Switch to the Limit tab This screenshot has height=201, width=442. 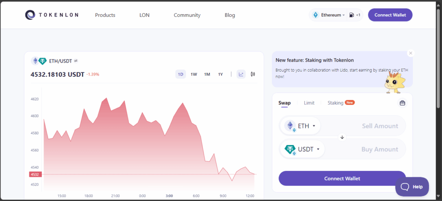[309, 103]
